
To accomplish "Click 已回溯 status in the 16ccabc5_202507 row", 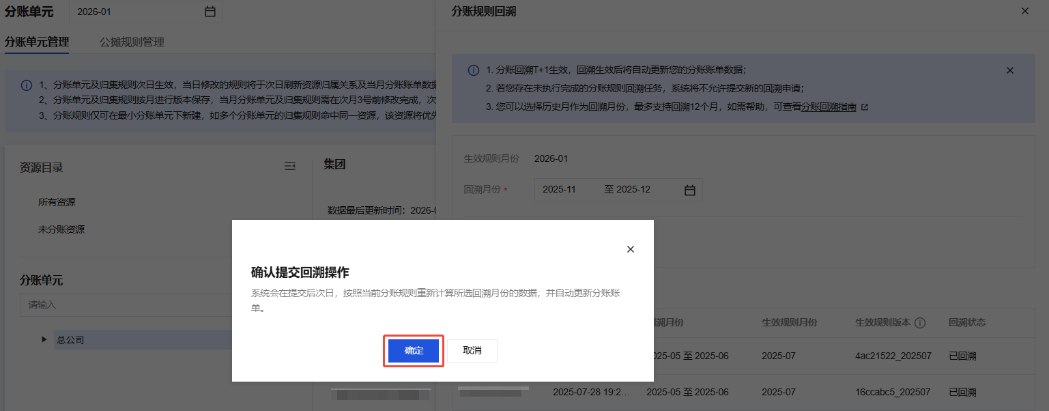I will [962, 393].
